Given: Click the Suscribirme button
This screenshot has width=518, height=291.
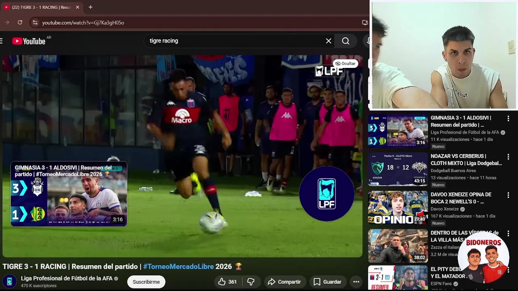Looking at the screenshot, I should pyautogui.click(x=146, y=282).
